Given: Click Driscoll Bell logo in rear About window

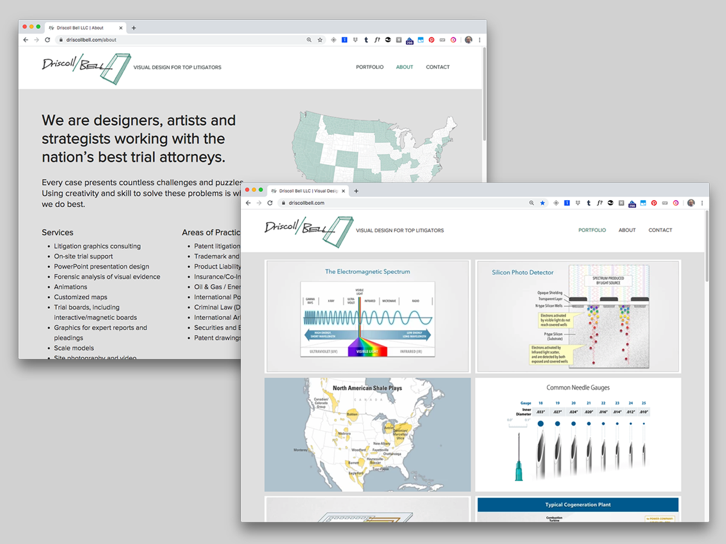Looking at the screenshot, I should coord(86,68).
